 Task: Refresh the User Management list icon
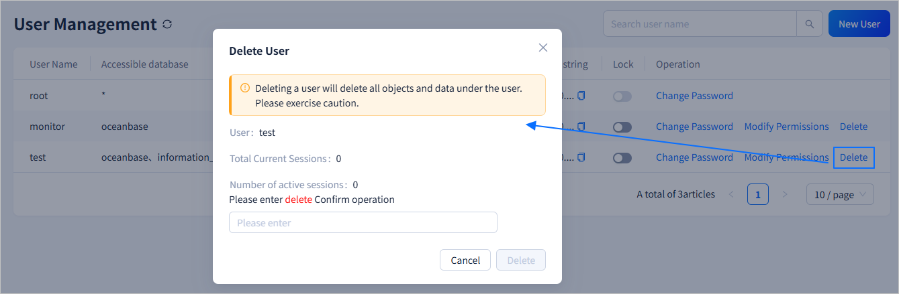tap(167, 24)
